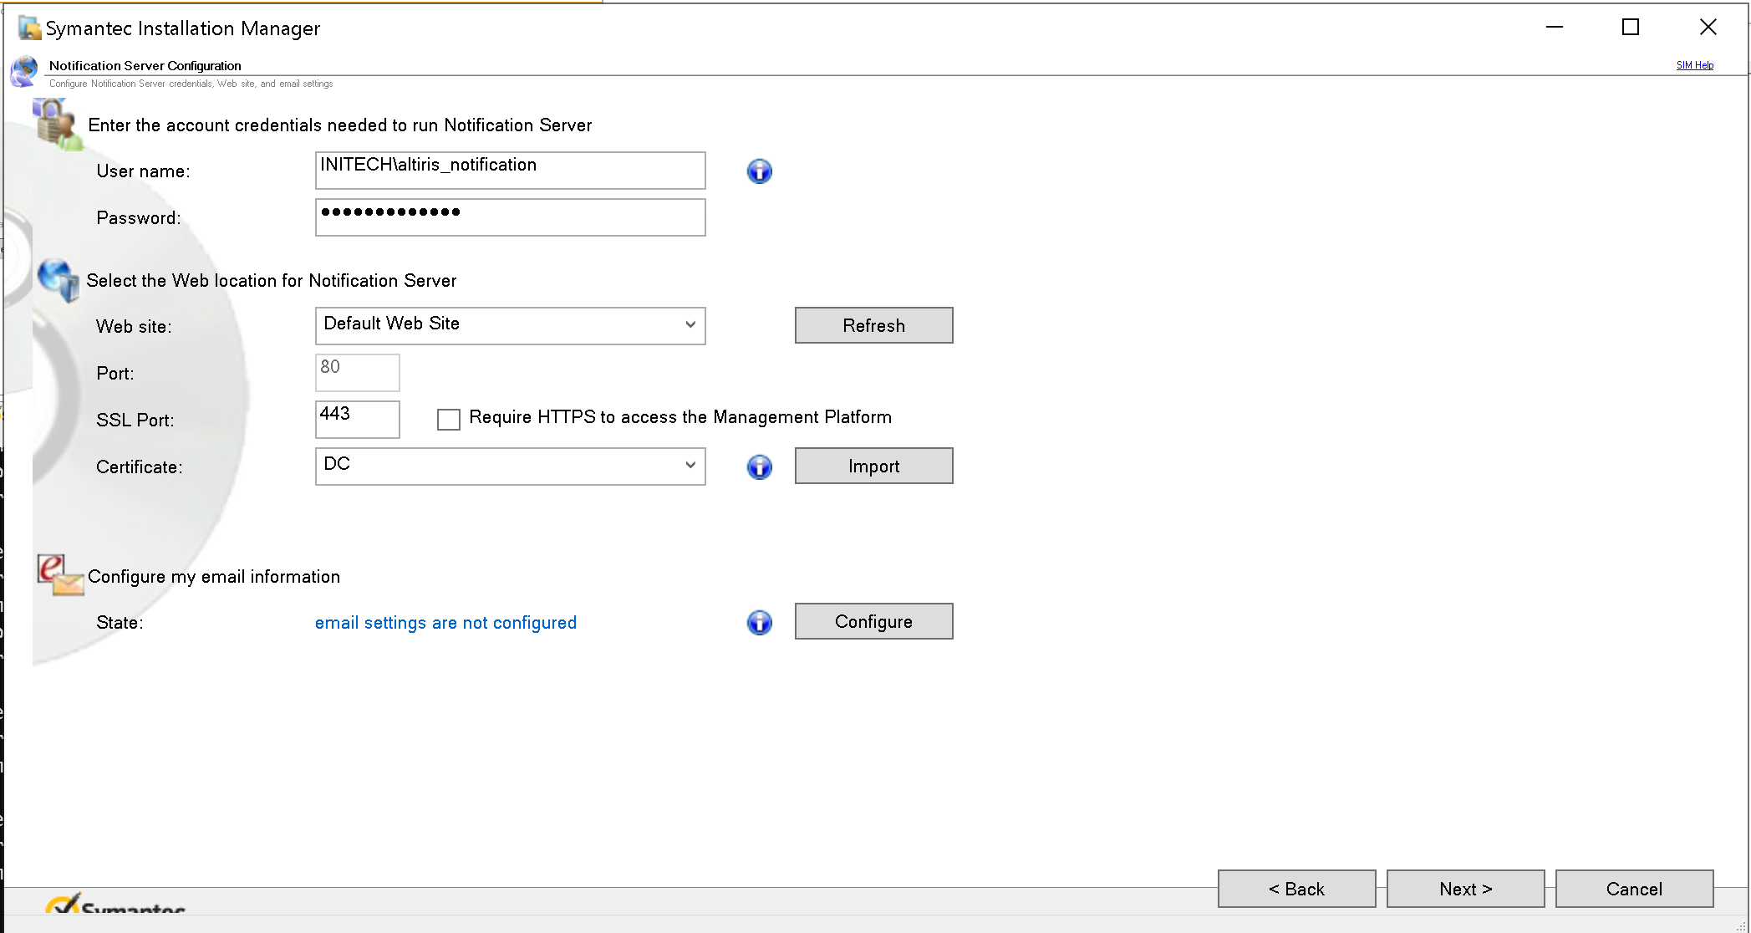
Task: Click the Refresh button
Action: [x=873, y=325]
